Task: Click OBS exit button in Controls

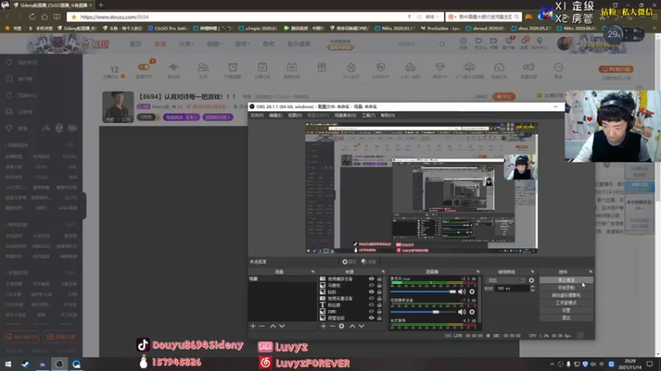Action: [x=566, y=318]
